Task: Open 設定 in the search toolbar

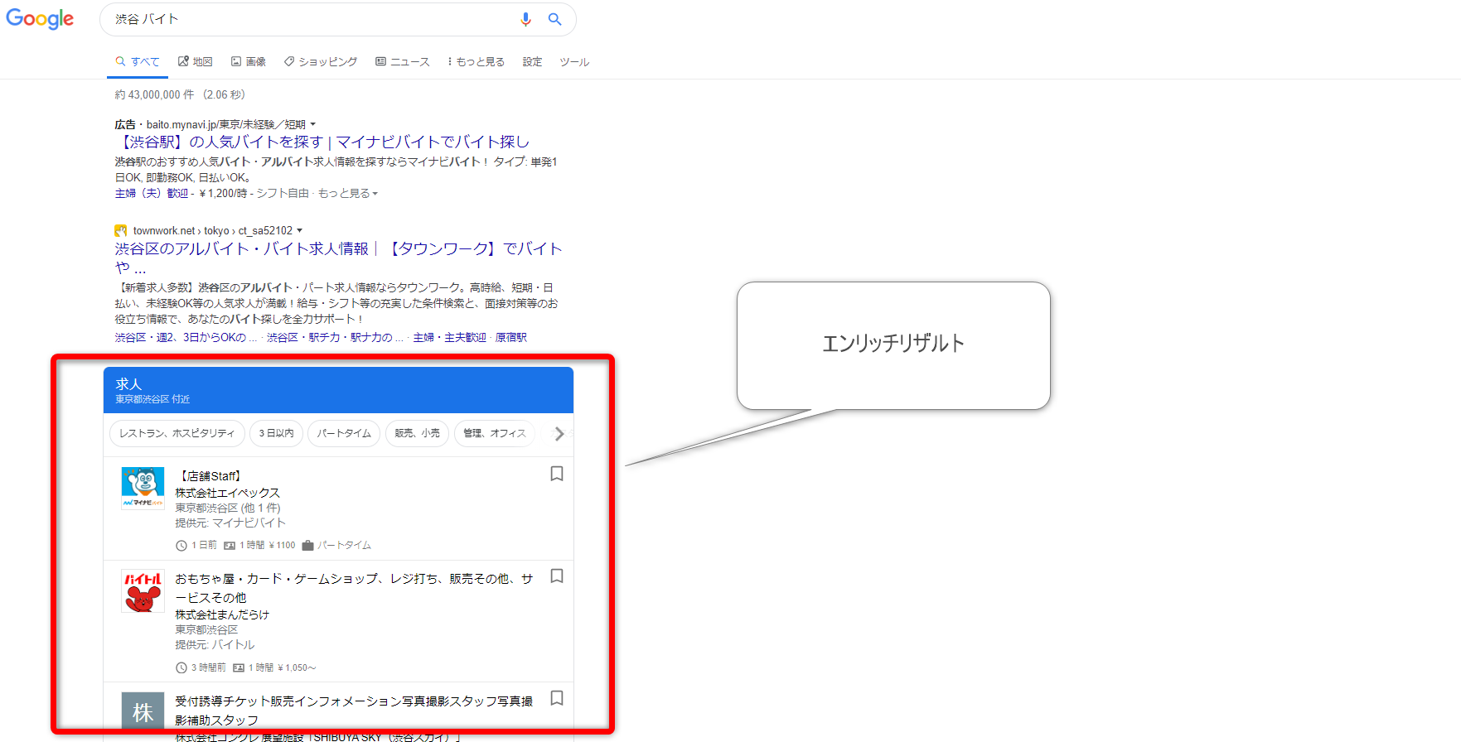Action: tap(533, 62)
